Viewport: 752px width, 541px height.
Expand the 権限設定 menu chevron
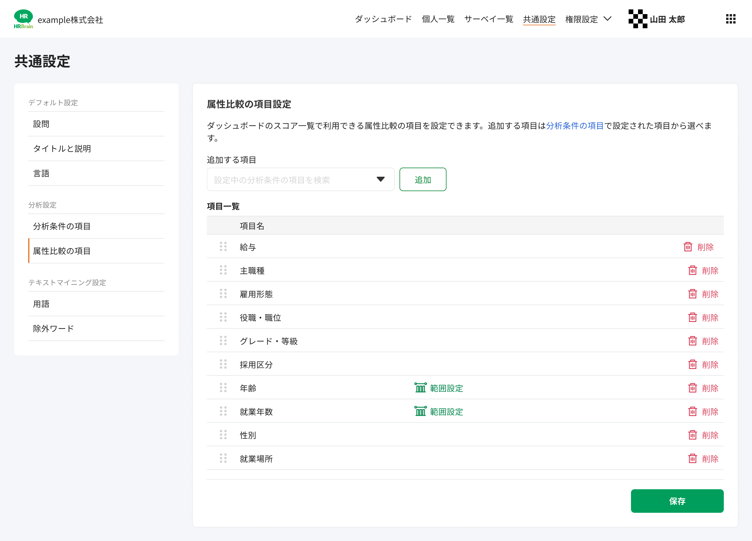607,19
